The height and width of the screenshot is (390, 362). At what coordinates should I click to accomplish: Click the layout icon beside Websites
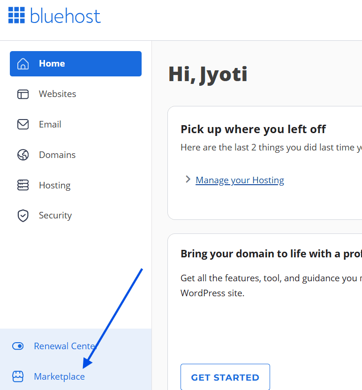point(23,94)
